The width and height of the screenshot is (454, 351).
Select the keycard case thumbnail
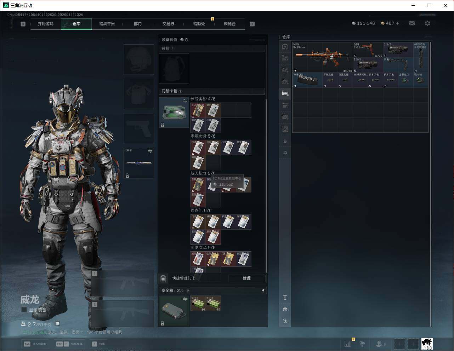[x=174, y=113]
